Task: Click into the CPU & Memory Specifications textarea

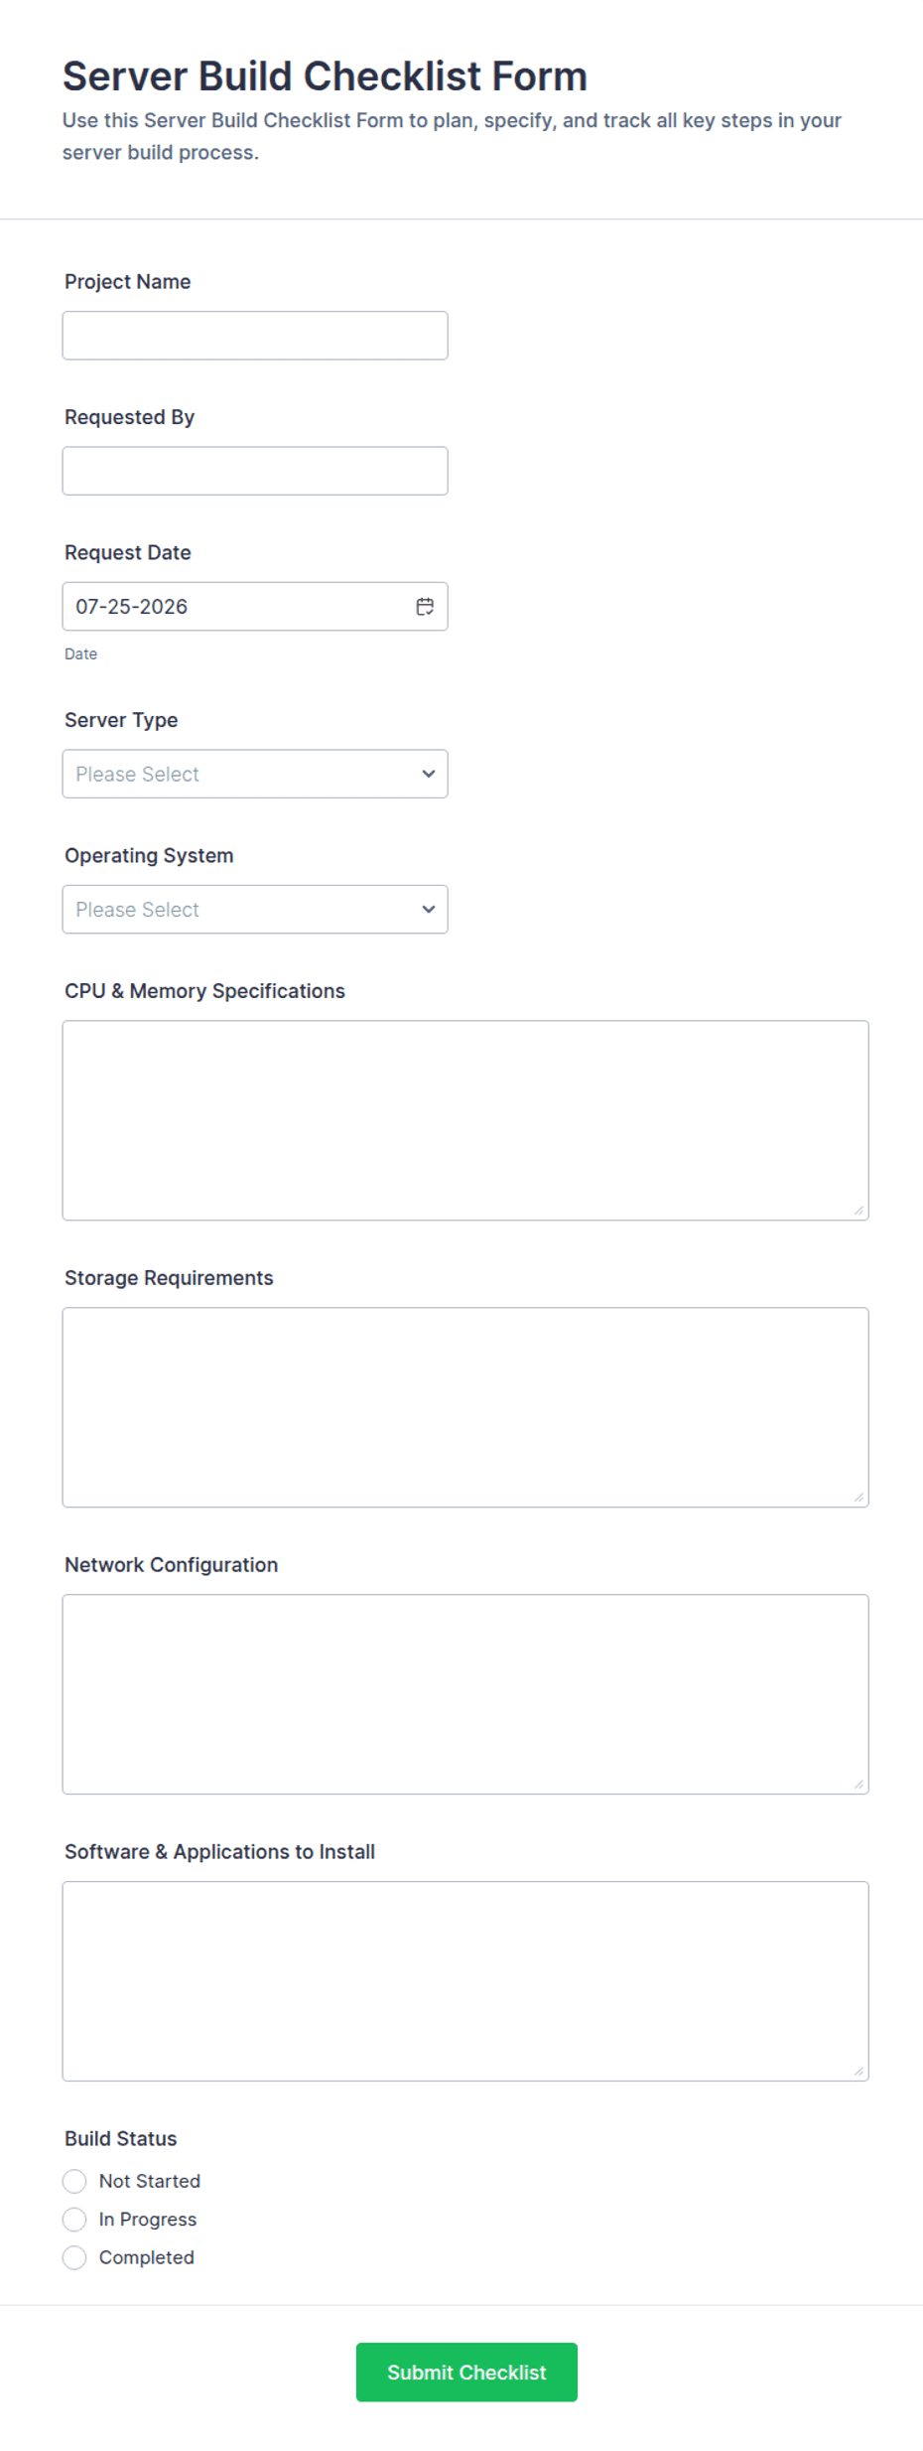Action: pos(465,1120)
